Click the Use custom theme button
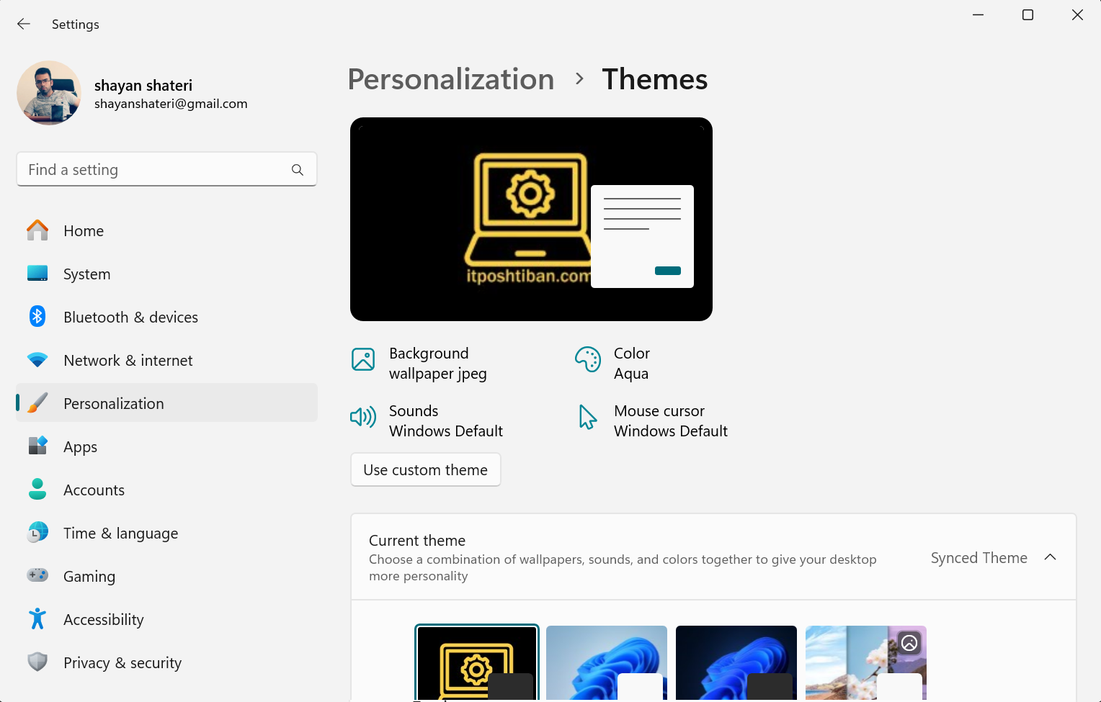 click(426, 469)
